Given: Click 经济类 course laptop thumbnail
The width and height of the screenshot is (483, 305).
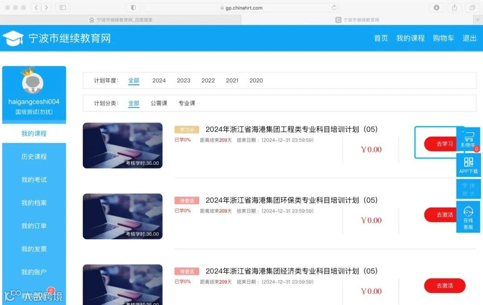Looking at the screenshot, I should pyautogui.click(x=123, y=284).
